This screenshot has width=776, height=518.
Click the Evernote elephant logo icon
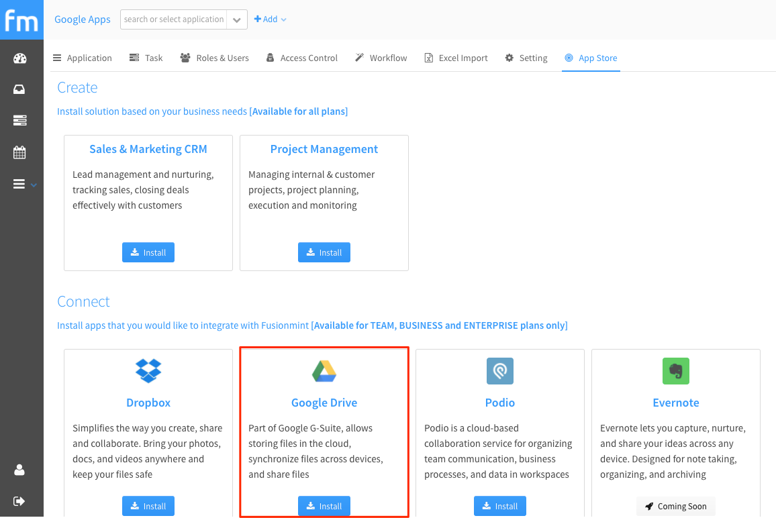point(676,370)
